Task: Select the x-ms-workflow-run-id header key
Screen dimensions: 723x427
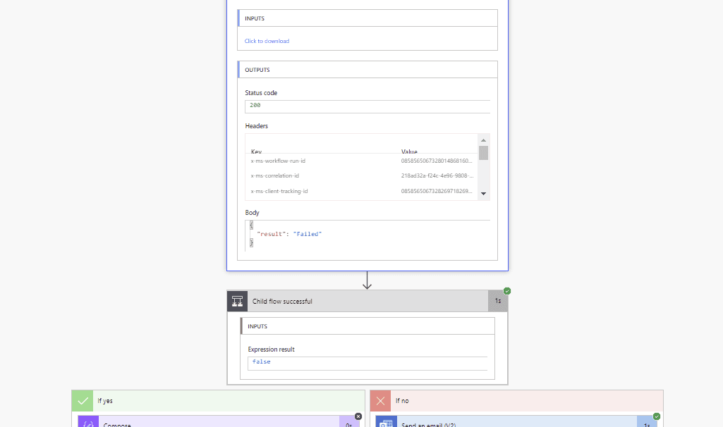Action: pos(278,161)
